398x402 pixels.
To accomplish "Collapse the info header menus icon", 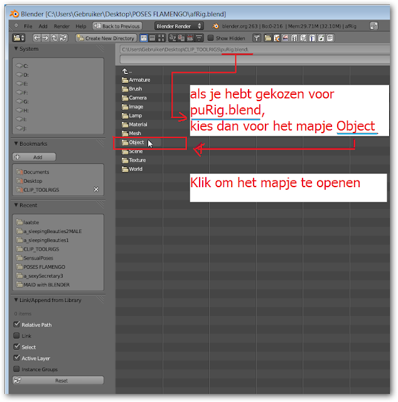I will point(16,25).
